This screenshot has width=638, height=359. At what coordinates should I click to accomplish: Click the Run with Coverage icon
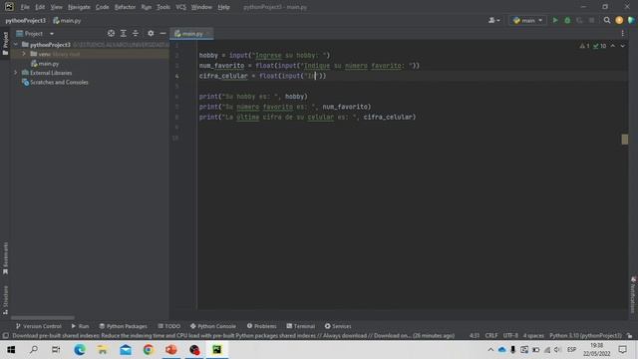(579, 20)
